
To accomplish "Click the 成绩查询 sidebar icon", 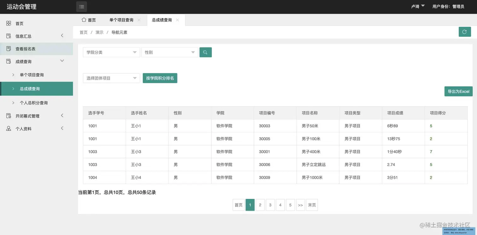I will point(9,61).
